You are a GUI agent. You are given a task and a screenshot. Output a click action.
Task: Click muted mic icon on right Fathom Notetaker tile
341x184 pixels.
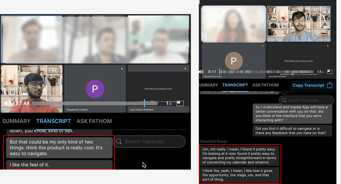(328, 46)
